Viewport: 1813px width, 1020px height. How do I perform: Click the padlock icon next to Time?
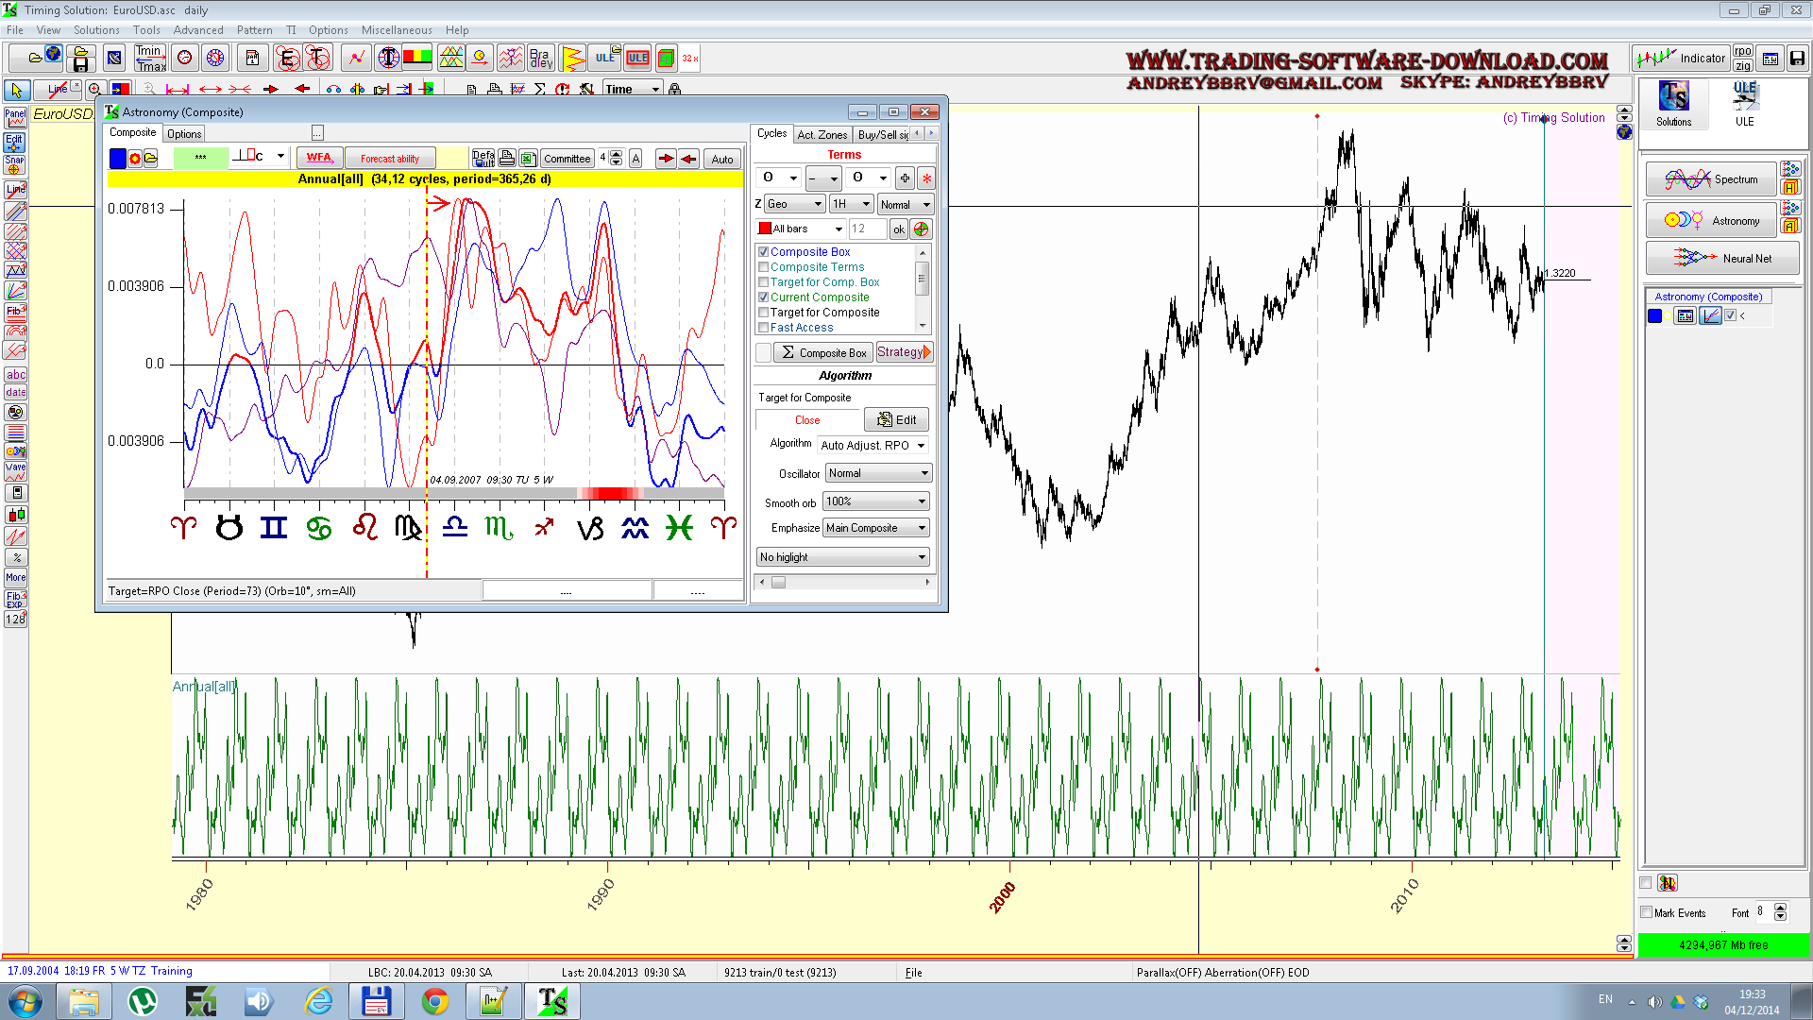coord(674,89)
